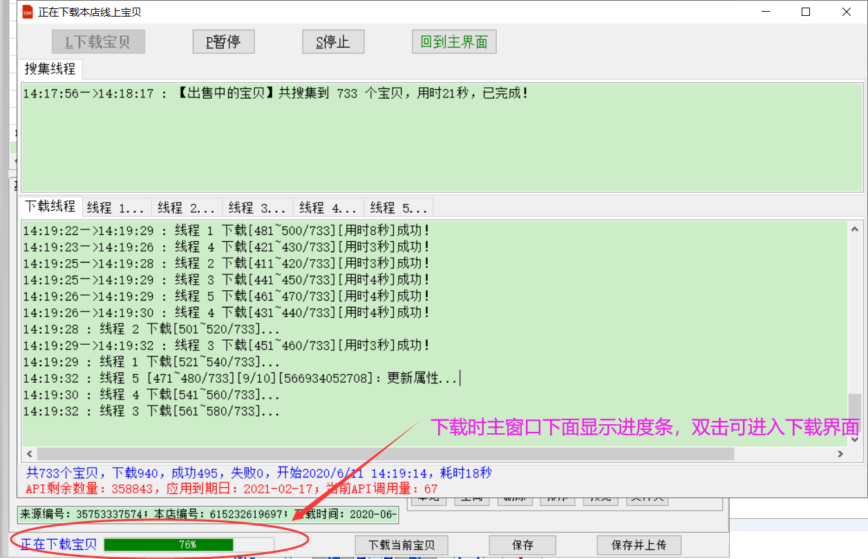This screenshot has width=868, height=559.
Task: Open the 线程 1... tab
Action: pyautogui.click(x=116, y=207)
